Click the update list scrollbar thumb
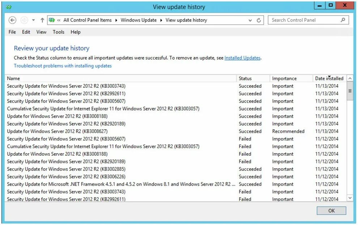 pyautogui.click(x=350, y=91)
